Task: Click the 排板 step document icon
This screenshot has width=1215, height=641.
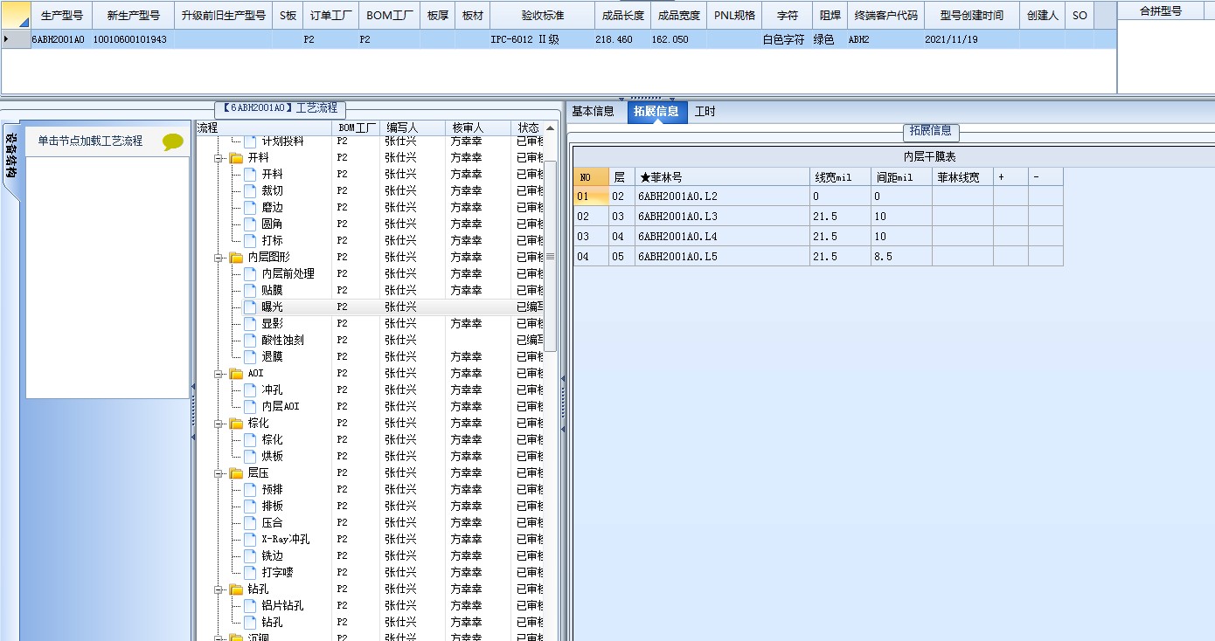Action: tap(250, 506)
